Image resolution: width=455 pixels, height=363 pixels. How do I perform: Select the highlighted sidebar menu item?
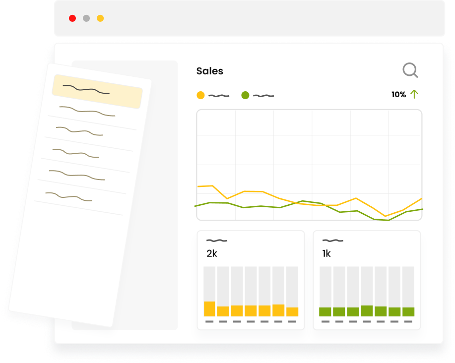point(97,91)
